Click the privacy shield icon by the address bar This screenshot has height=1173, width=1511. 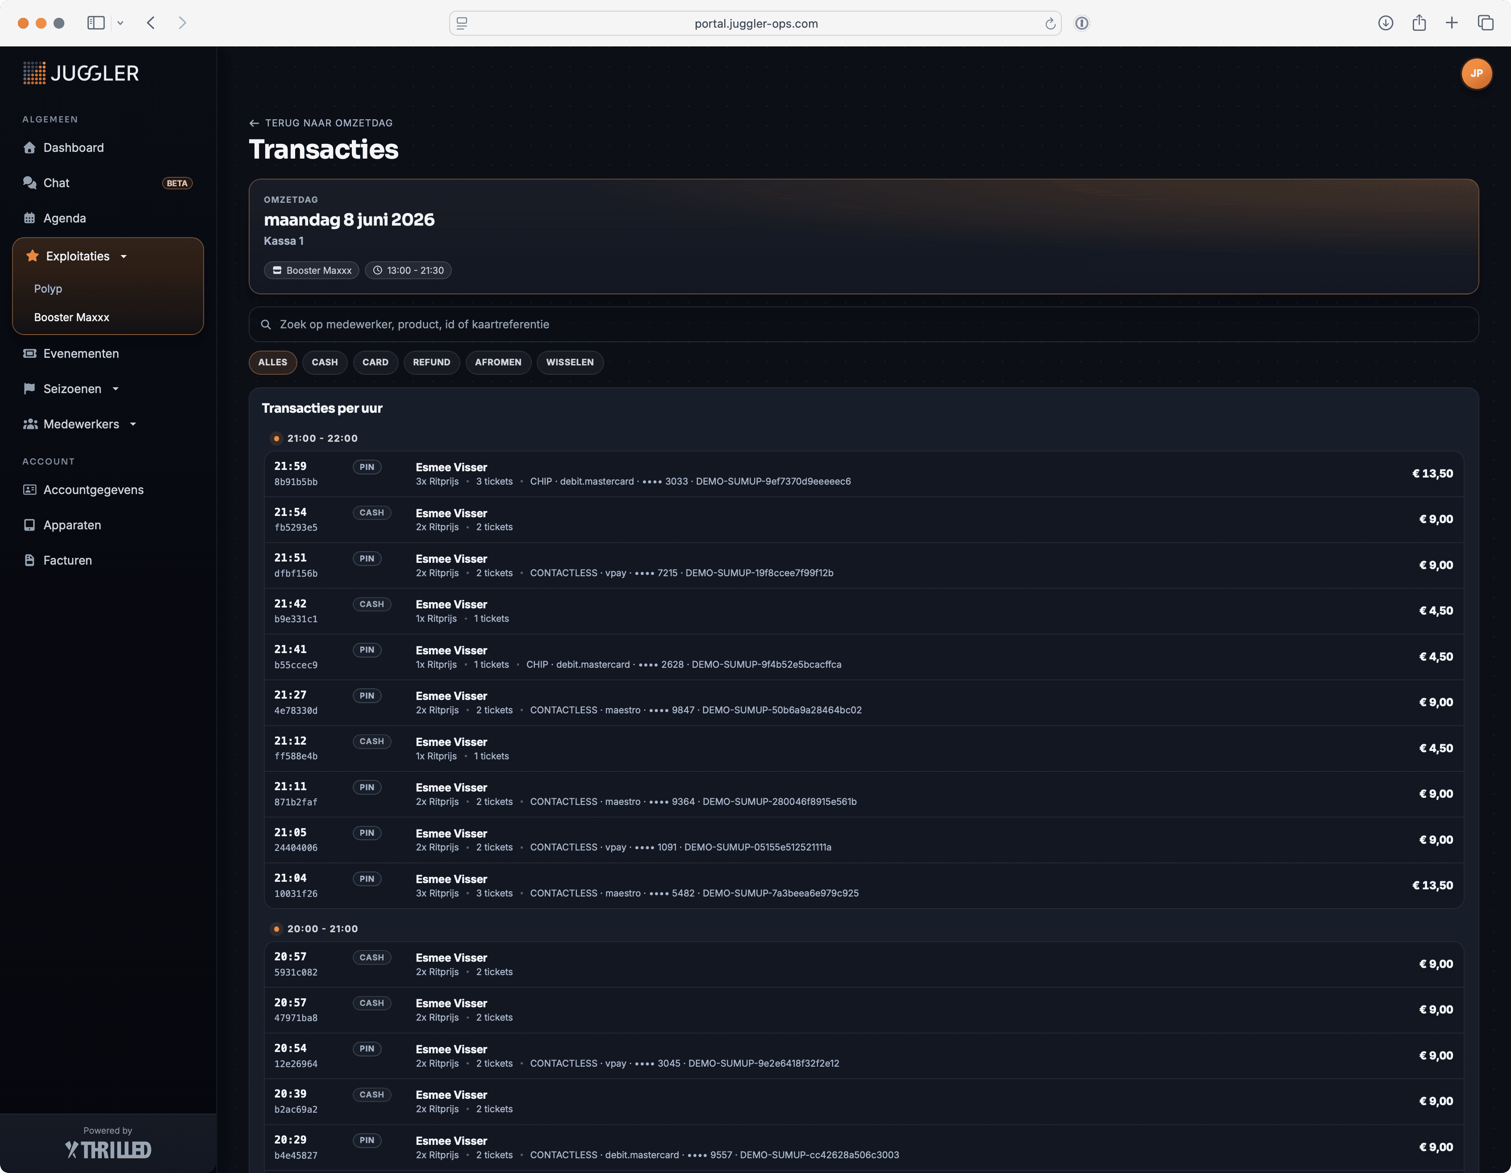1082,24
